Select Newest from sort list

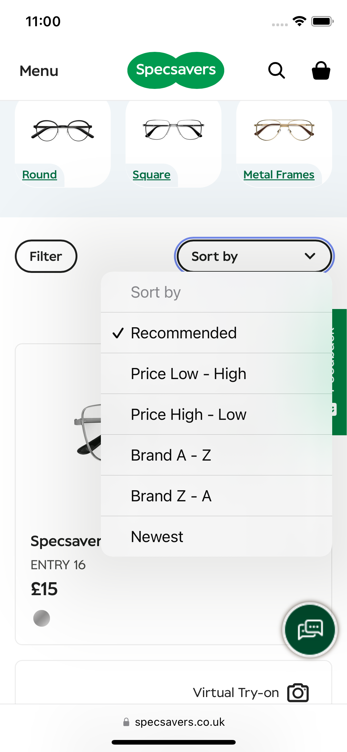[x=157, y=537]
